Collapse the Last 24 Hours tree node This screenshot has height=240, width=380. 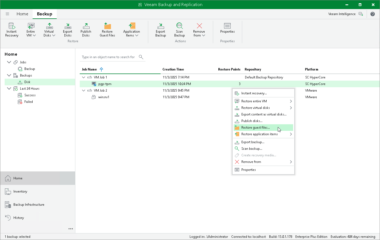point(9,89)
